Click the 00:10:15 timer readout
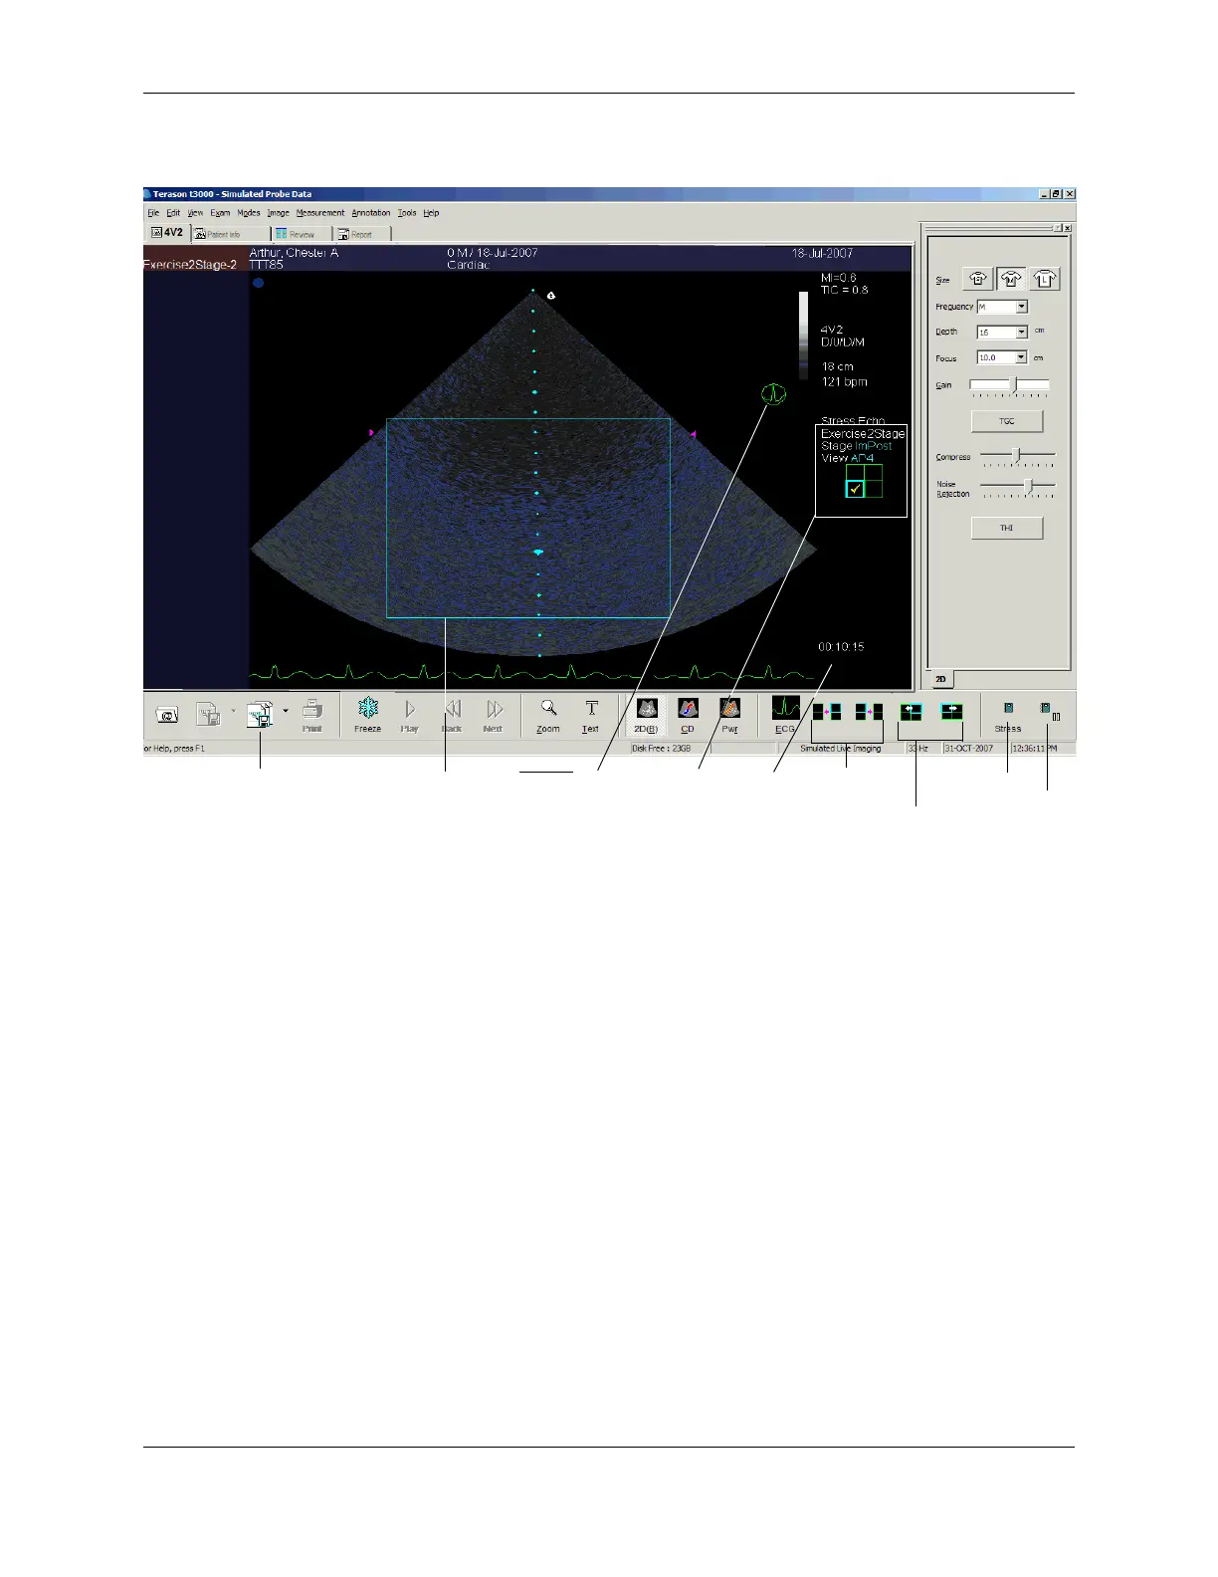The height and width of the screenshot is (1577, 1218). coord(841,647)
